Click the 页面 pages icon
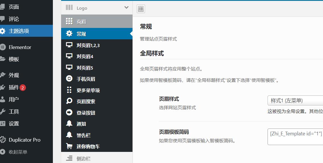Viewport: 323px width, 163px height. coord(2,7)
